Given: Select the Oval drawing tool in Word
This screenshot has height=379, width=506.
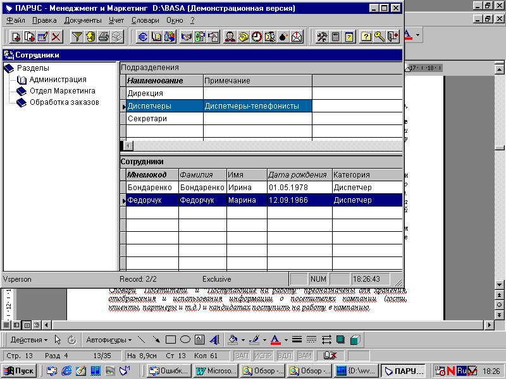Looking at the screenshot, I should (185, 340).
